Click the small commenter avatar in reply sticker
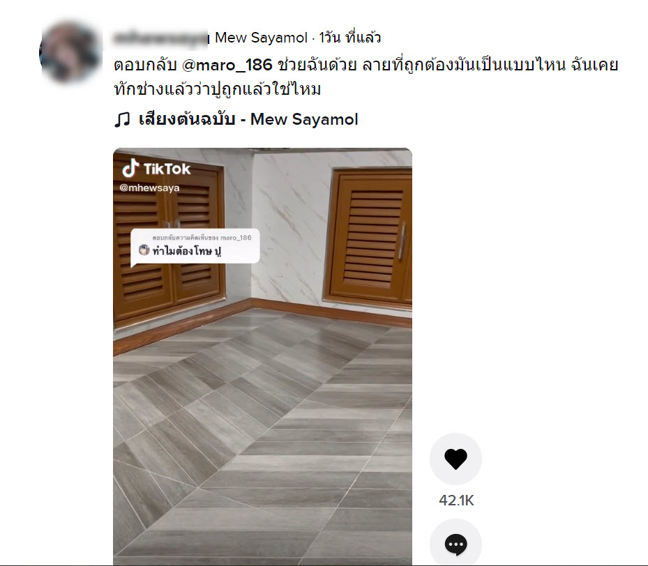Image resolution: width=648 pixels, height=566 pixels. coord(144,250)
